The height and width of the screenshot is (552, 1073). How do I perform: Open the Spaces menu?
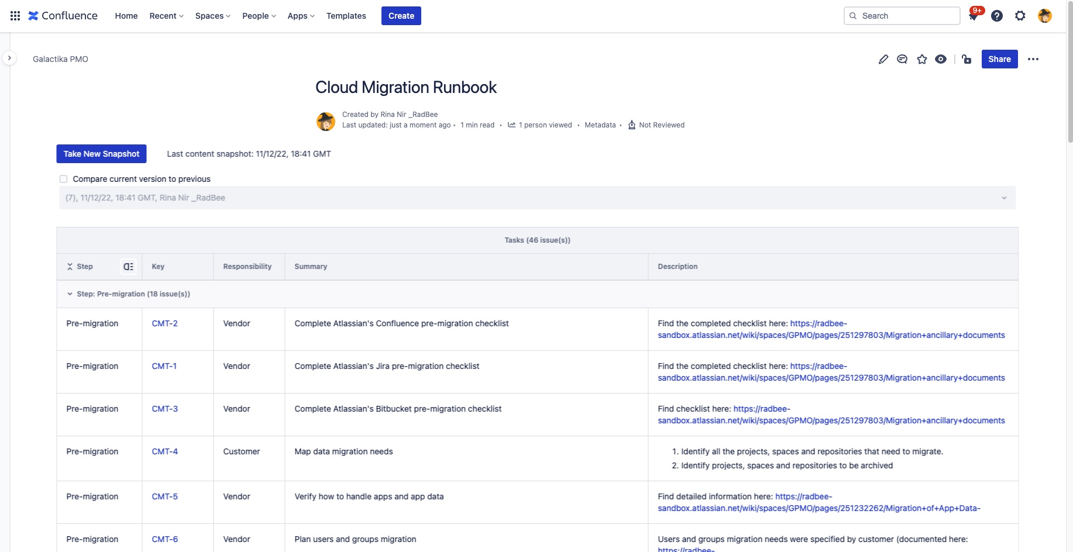213,16
